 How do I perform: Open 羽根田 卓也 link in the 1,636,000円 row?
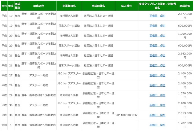coord(157,95)
